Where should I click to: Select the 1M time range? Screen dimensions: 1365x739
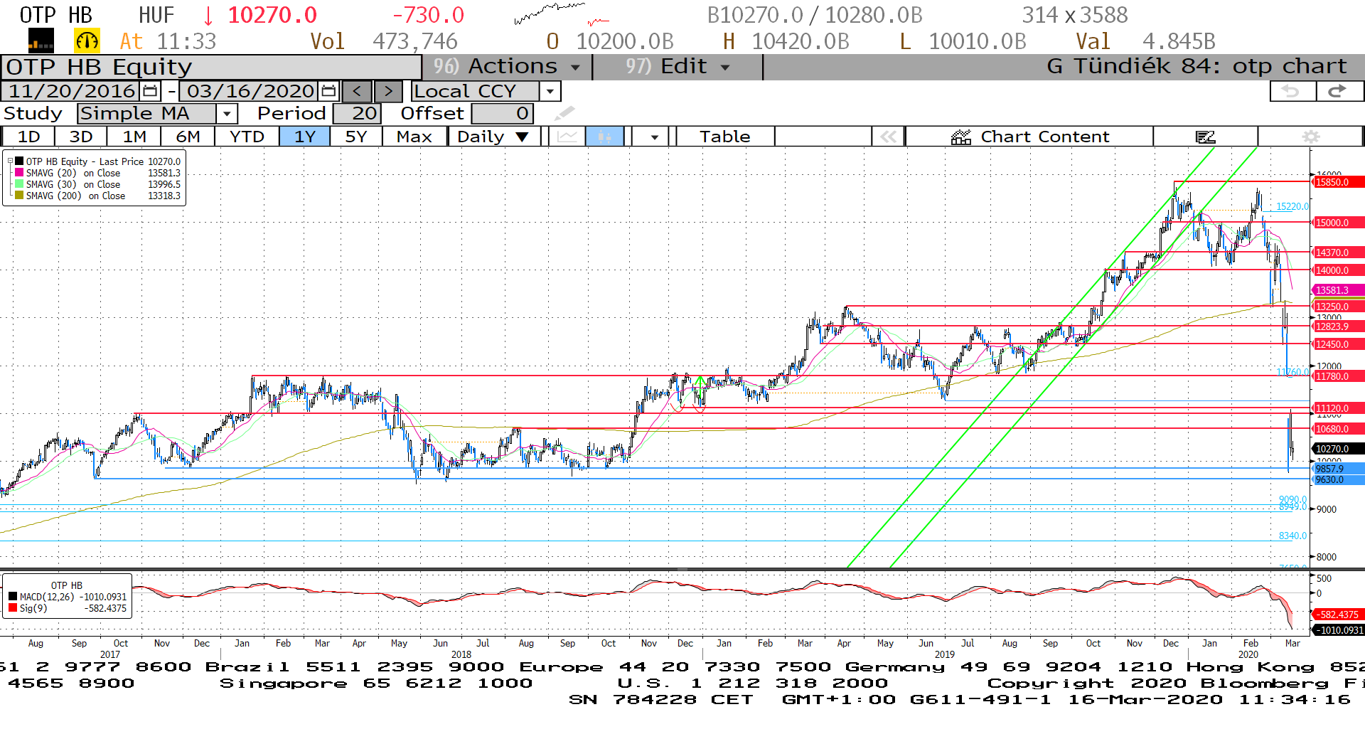click(x=134, y=137)
